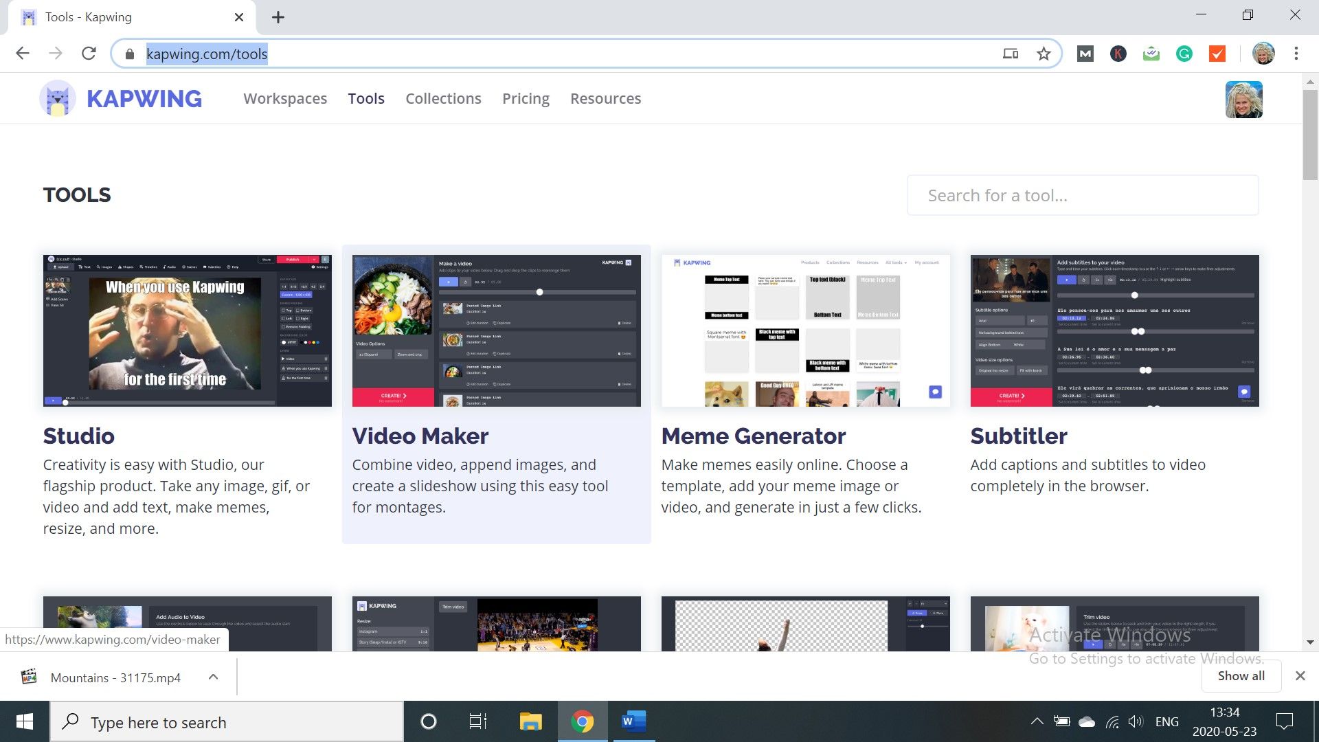Click Show all downloads button
This screenshot has width=1319, height=742.
pos(1241,676)
